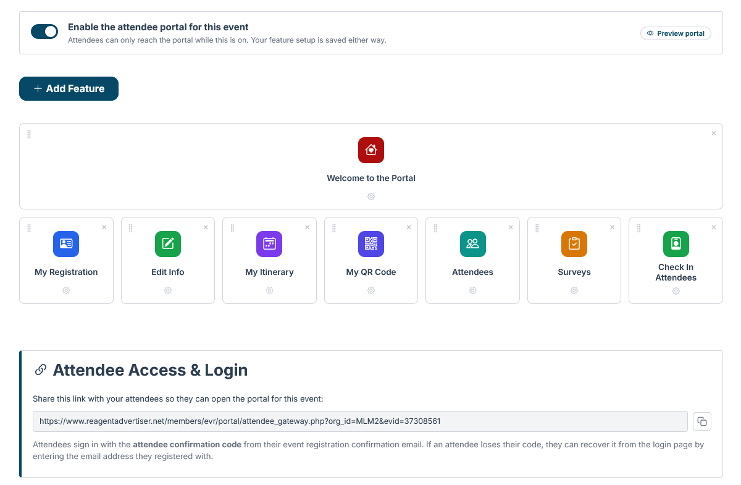Select the Check In Attendees badge icon

(x=676, y=244)
